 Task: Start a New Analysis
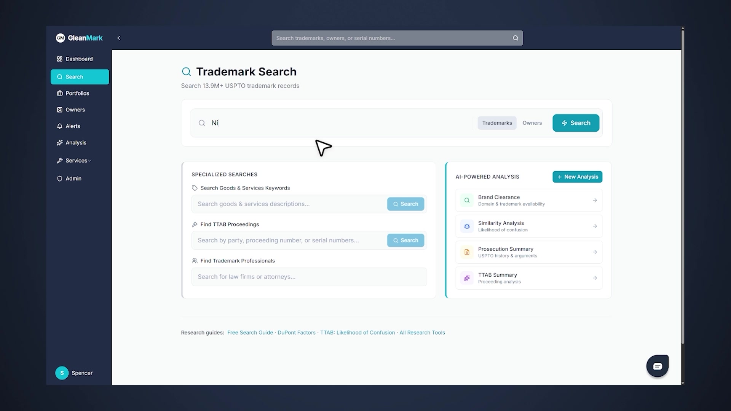click(x=577, y=177)
